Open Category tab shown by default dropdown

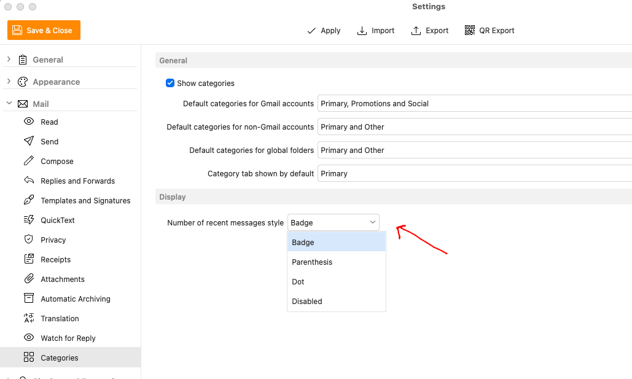point(474,174)
